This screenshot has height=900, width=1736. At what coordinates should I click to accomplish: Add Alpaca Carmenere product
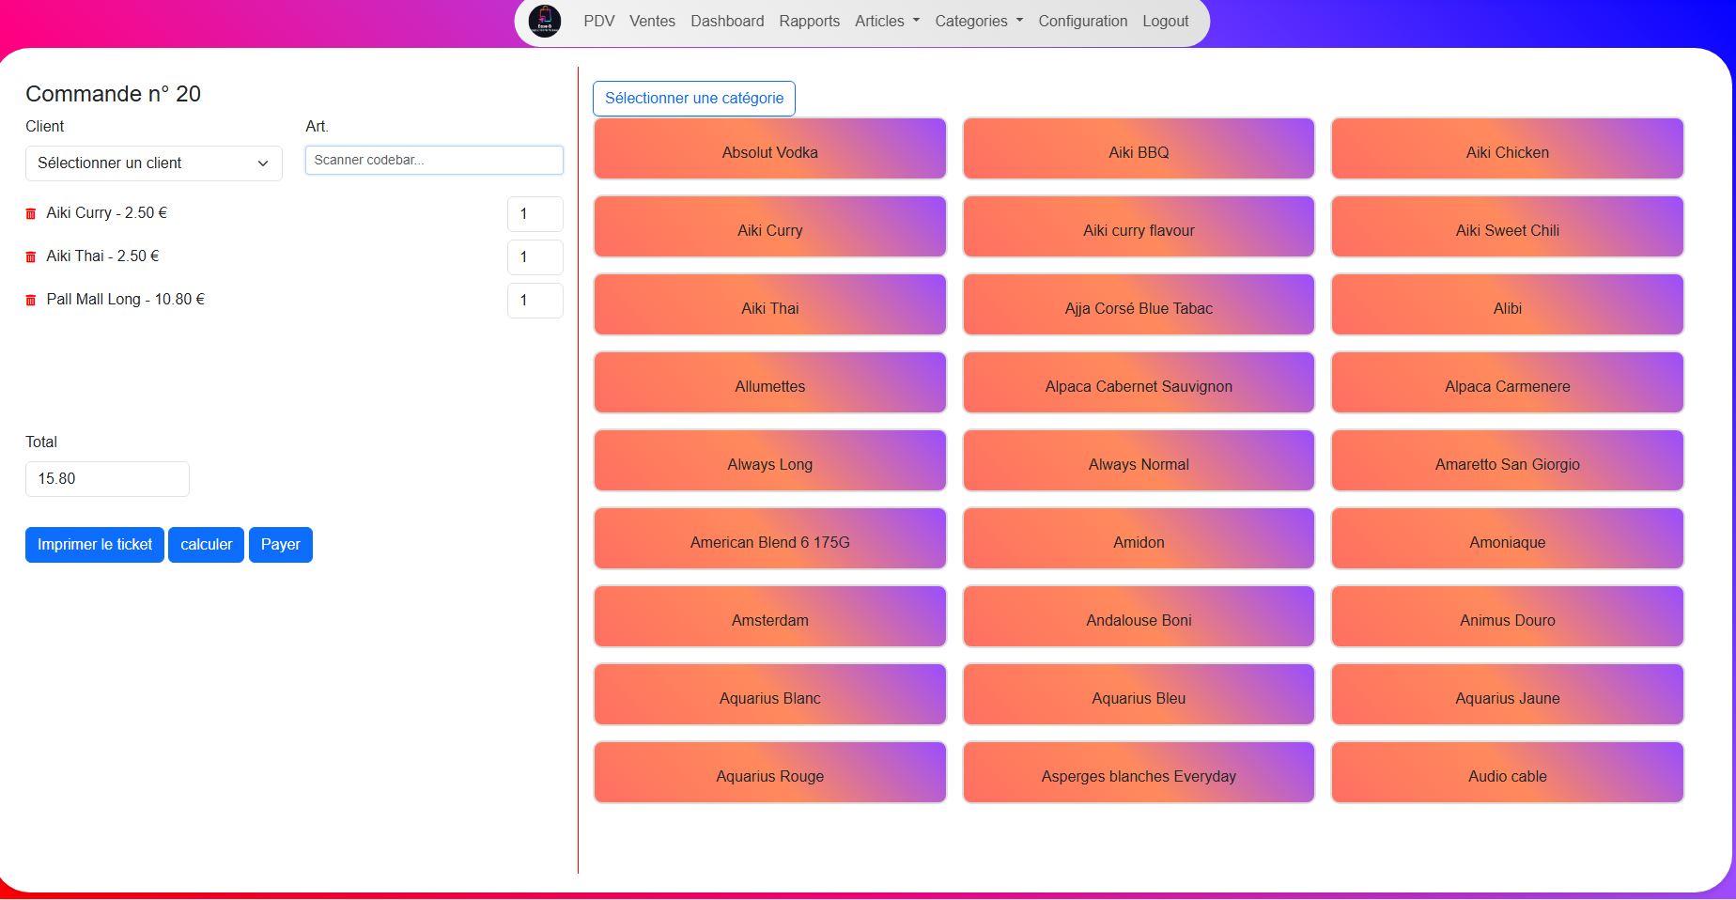click(x=1507, y=382)
